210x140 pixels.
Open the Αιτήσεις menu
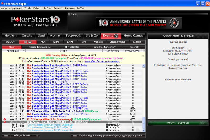click(x=48, y=8)
